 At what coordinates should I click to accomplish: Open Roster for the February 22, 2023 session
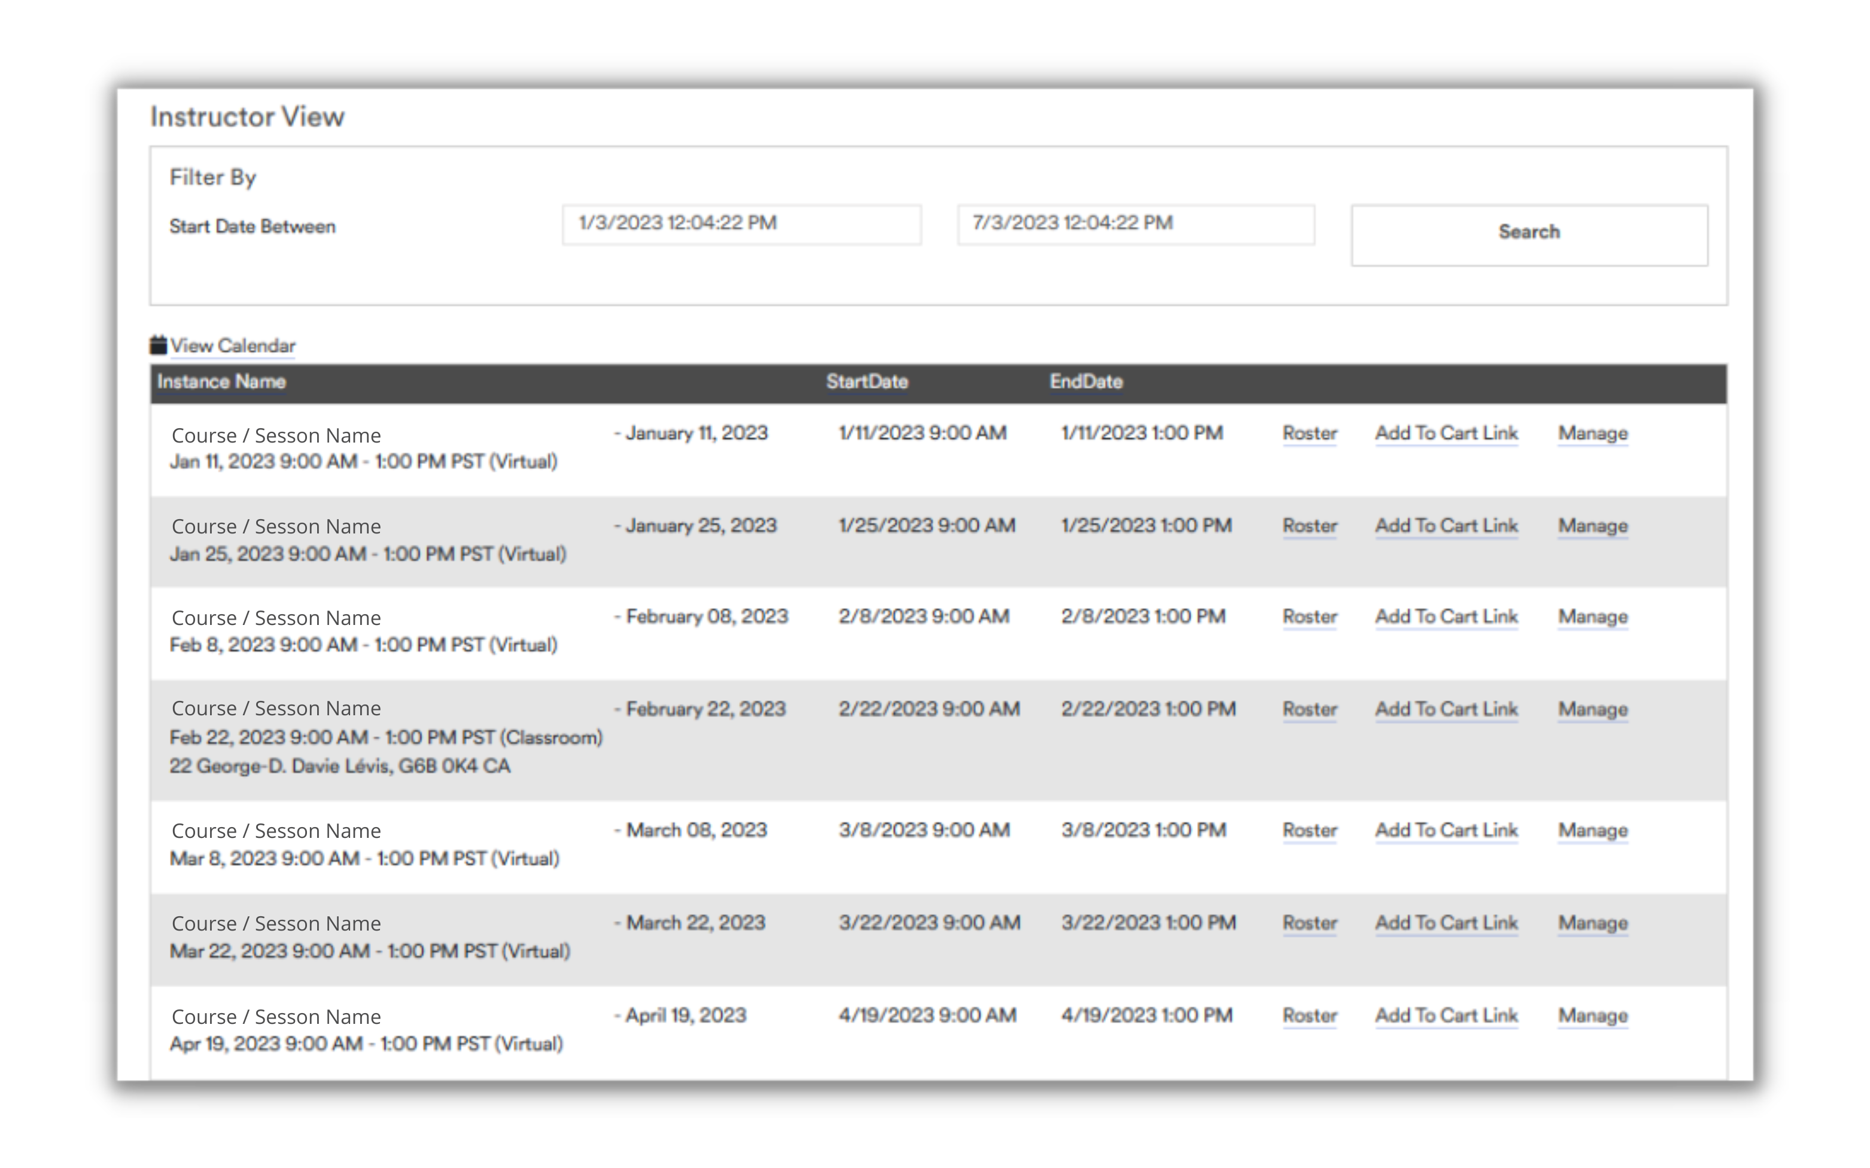[x=1310, y=709]
